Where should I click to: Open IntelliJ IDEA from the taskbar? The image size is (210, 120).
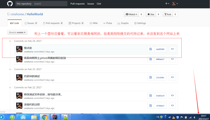coord(55,117)
